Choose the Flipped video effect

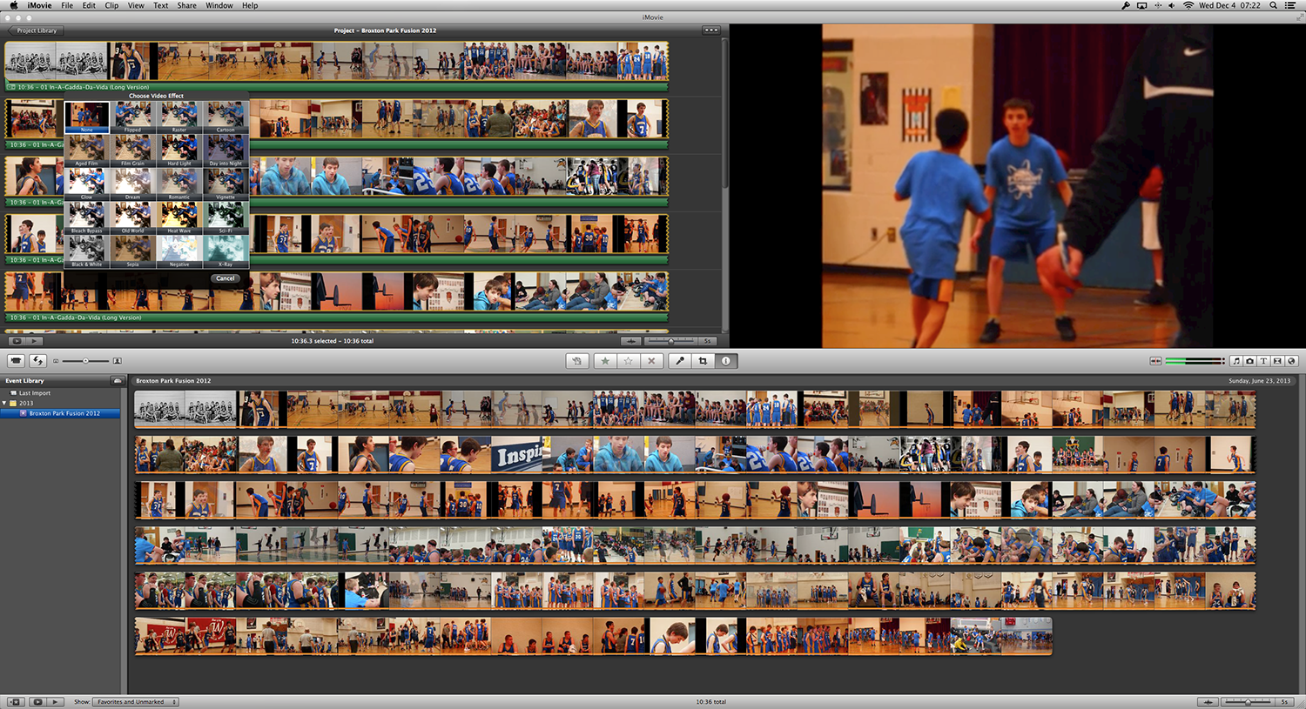click(x=132, y=117)
